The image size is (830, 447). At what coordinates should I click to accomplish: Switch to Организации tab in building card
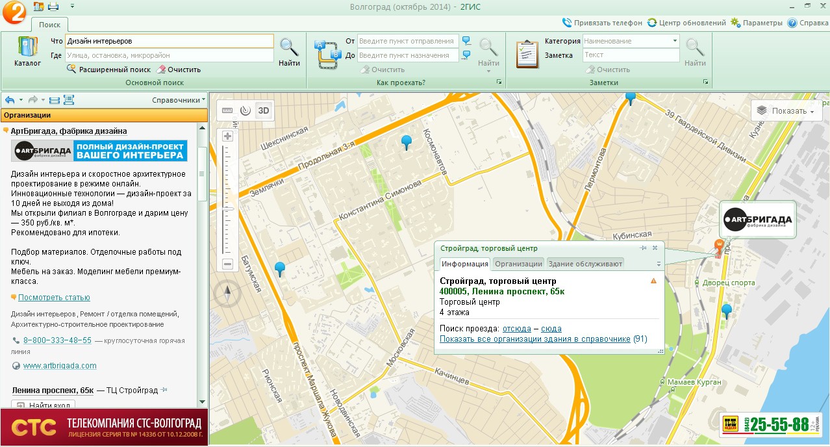pyautogui.click(x=518, y=264)
